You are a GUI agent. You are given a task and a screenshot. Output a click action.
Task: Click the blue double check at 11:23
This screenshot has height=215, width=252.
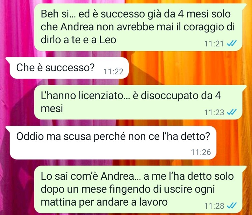[x=231, y=112]
